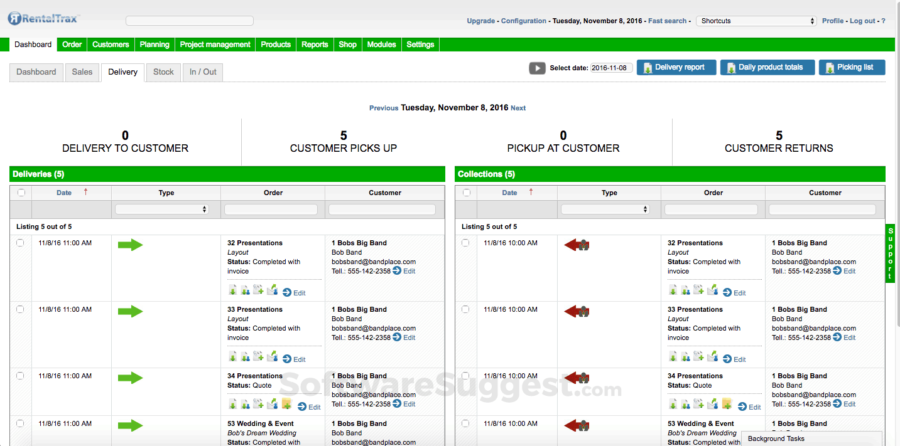Open the Project management menu

pos(214,44)
